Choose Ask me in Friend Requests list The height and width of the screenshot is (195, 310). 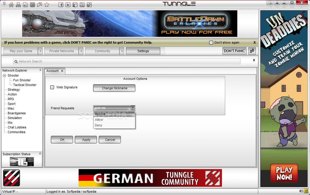(114, 114)
